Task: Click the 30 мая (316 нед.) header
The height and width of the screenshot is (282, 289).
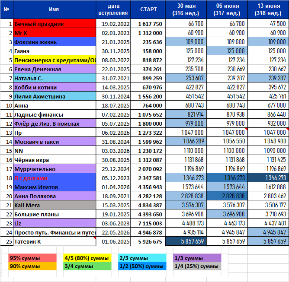Action: pyautogui.click(x=186, y=10)
